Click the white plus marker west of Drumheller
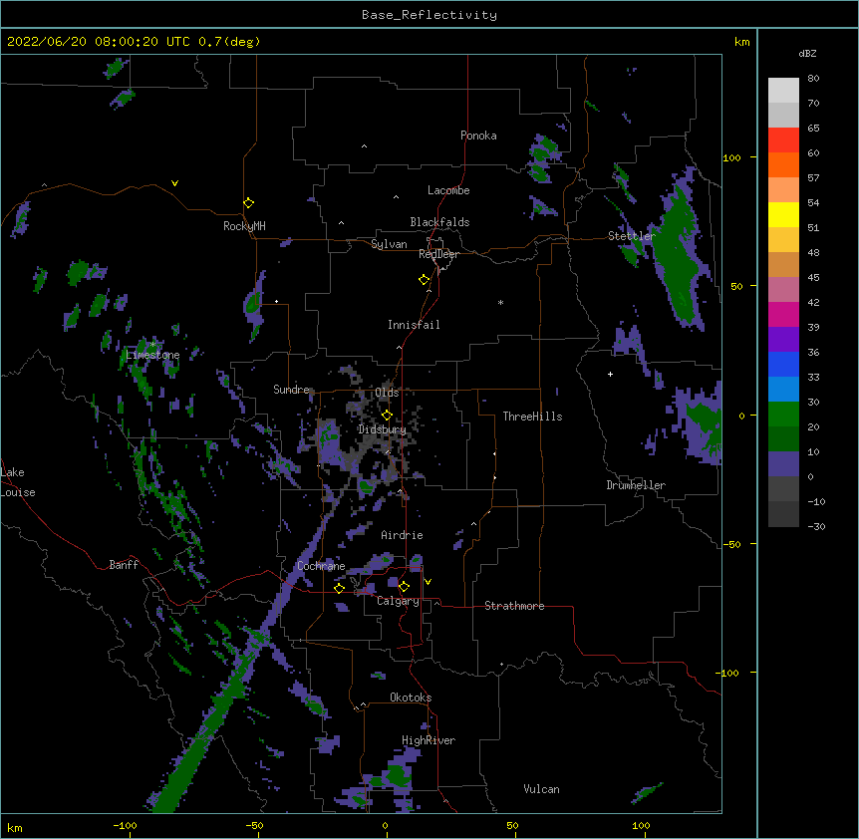 [x=610, y=374]
